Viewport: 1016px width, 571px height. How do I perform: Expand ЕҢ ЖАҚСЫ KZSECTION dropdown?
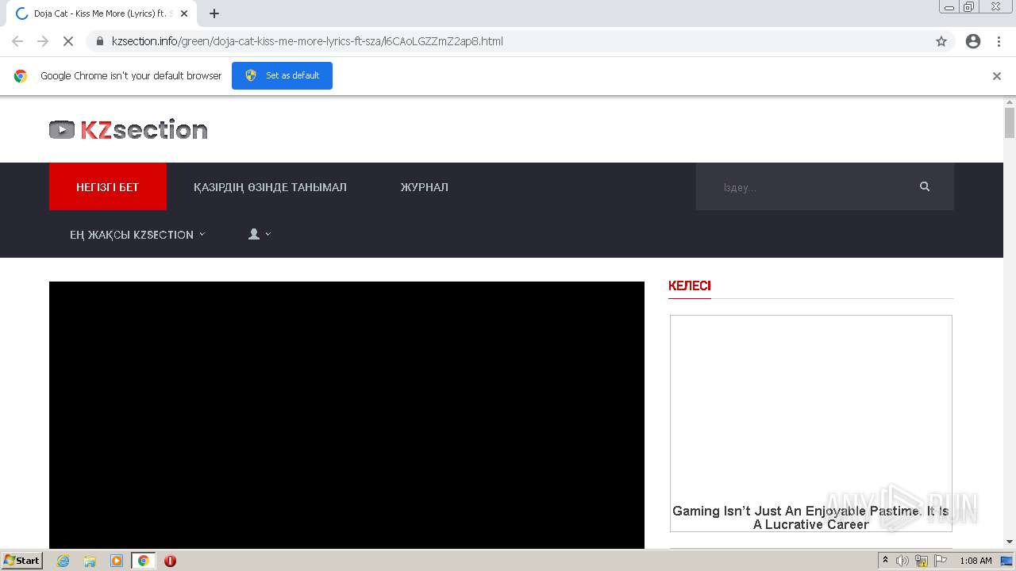(x=137, y=235)
